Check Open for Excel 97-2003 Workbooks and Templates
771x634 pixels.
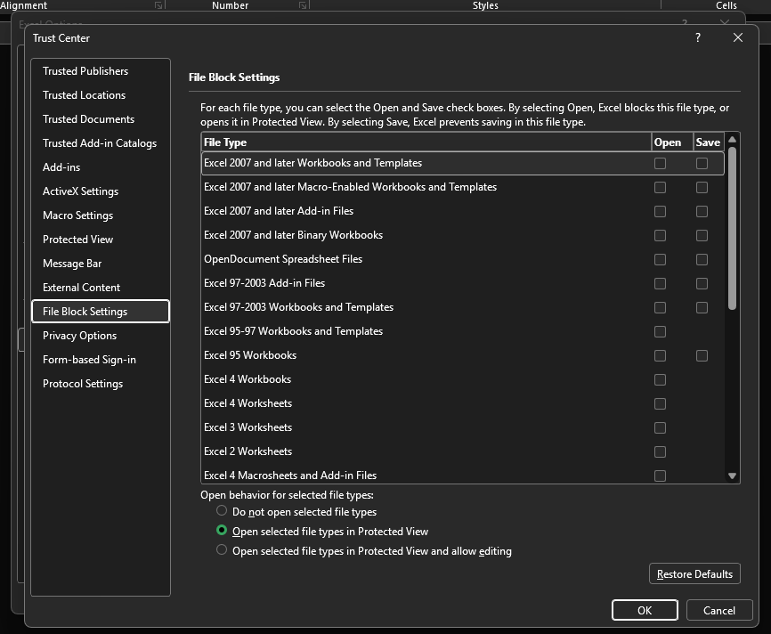(660, 308)
